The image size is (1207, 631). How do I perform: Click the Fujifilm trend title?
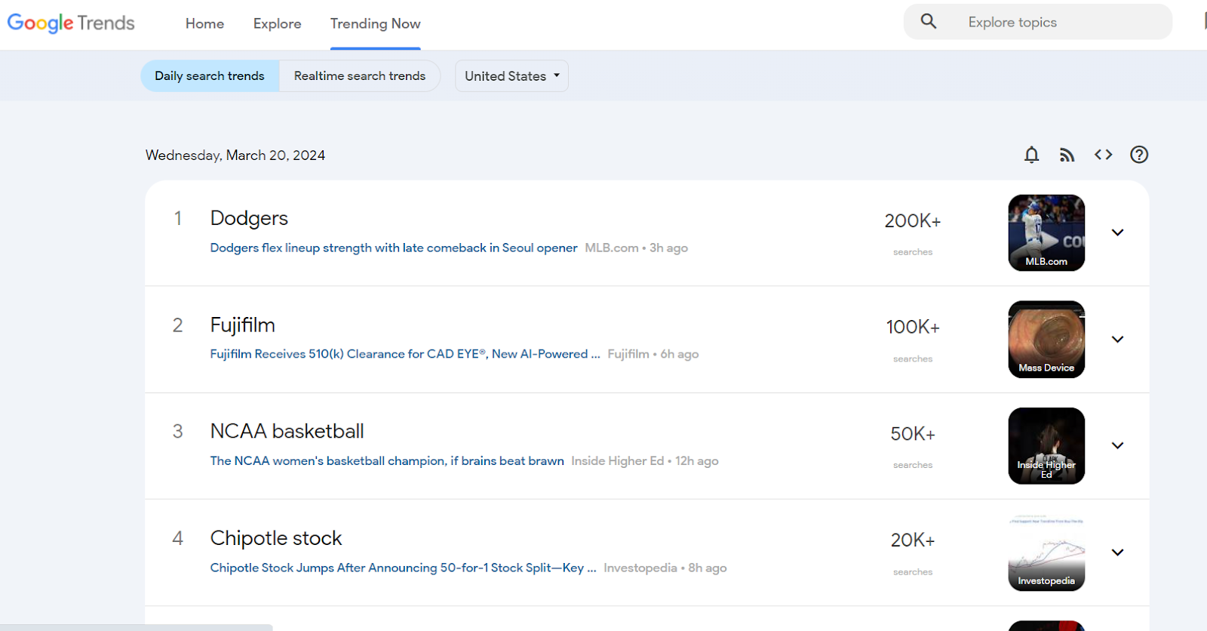point(242,325)
